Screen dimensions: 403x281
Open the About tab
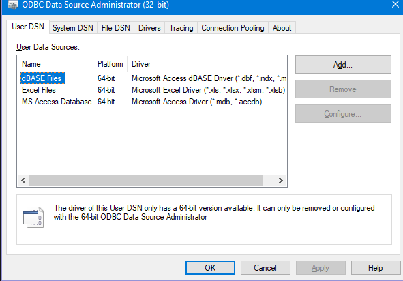pos(282,28)
